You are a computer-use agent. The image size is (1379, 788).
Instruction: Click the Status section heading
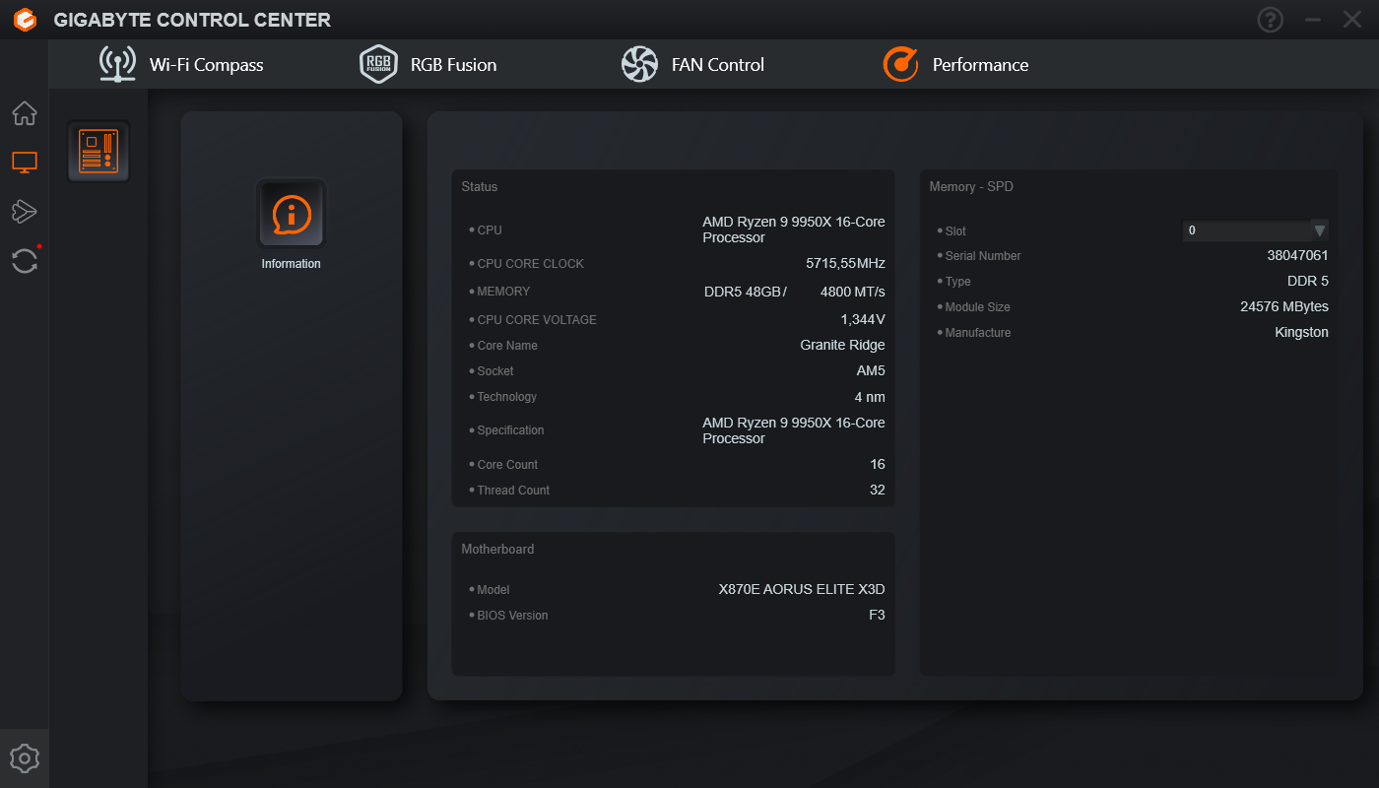pyautogui.click(x=480, y=187)
